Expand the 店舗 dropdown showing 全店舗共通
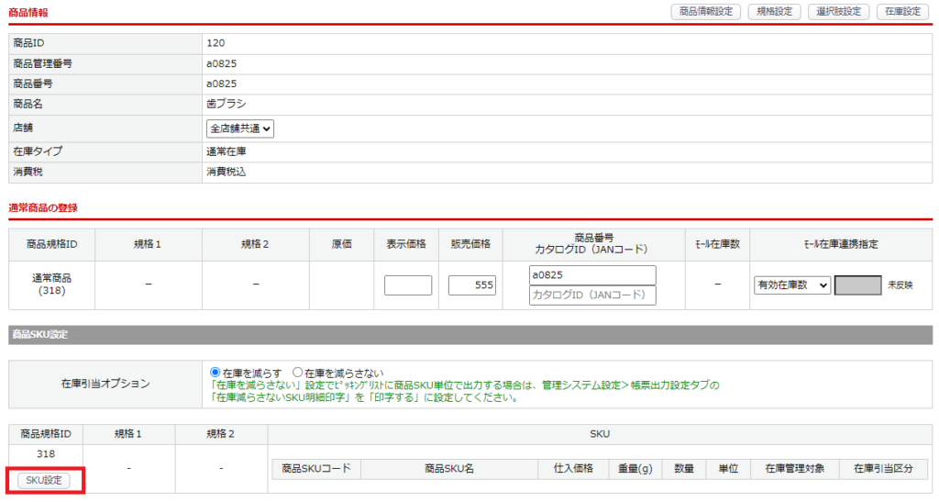Viewport: 939px width, 502px height. 241,129
